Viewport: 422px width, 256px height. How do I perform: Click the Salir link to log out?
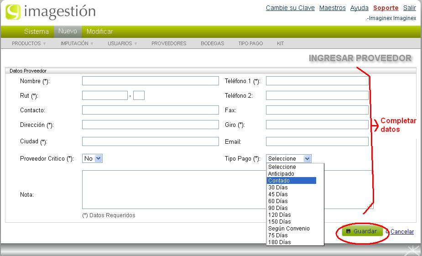pyautogui.click(x=409, y=8)
